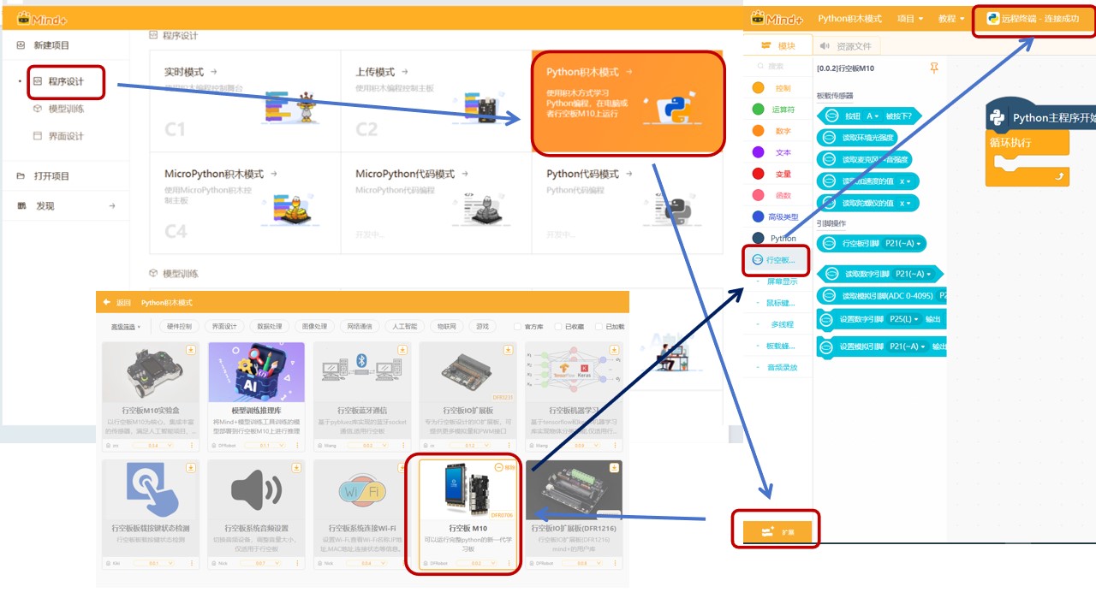Expand the 高级筛选 filter dropdown
The width and height of the screenshot is (1096, 616).
click(x=126, y=327)
